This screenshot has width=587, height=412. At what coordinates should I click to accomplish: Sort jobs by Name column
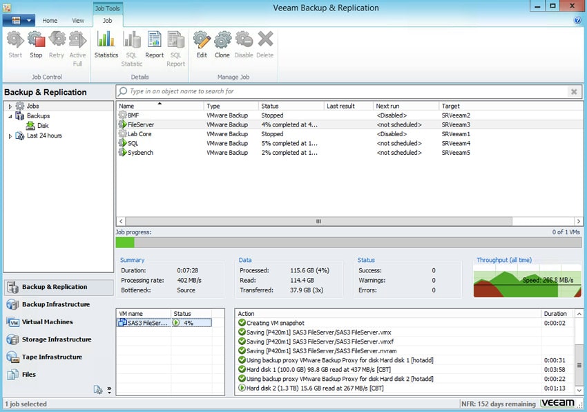(x=160, y=106)
